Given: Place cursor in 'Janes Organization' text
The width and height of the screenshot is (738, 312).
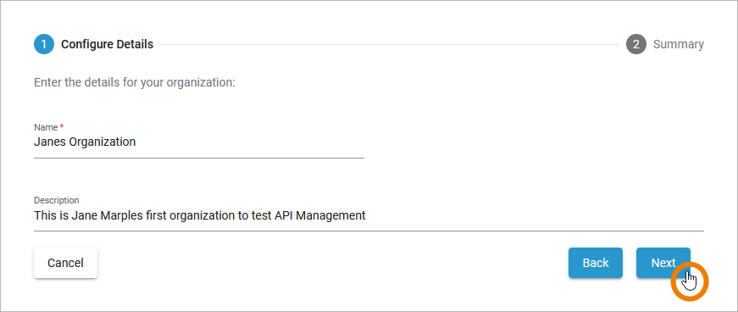Looking at the screenshot, I should coord(85,142).
